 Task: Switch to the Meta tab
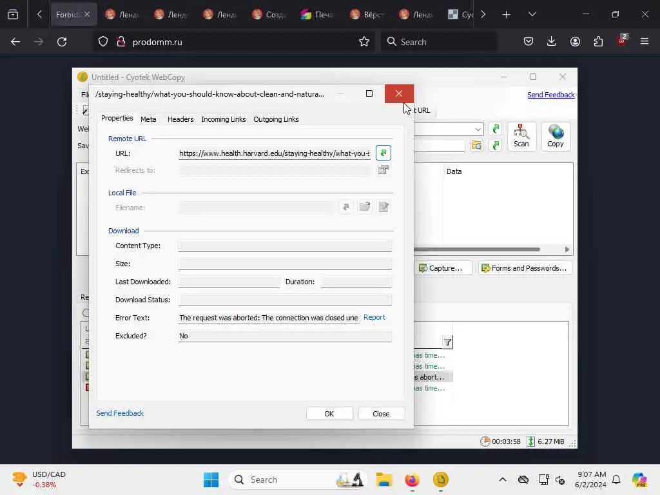click(x=148, y=119)
